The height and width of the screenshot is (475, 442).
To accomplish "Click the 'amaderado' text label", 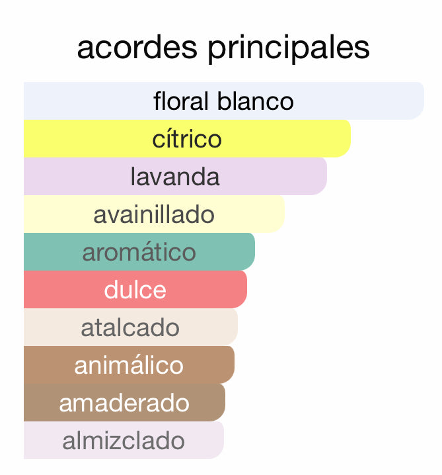I will [x=124, y=403].
